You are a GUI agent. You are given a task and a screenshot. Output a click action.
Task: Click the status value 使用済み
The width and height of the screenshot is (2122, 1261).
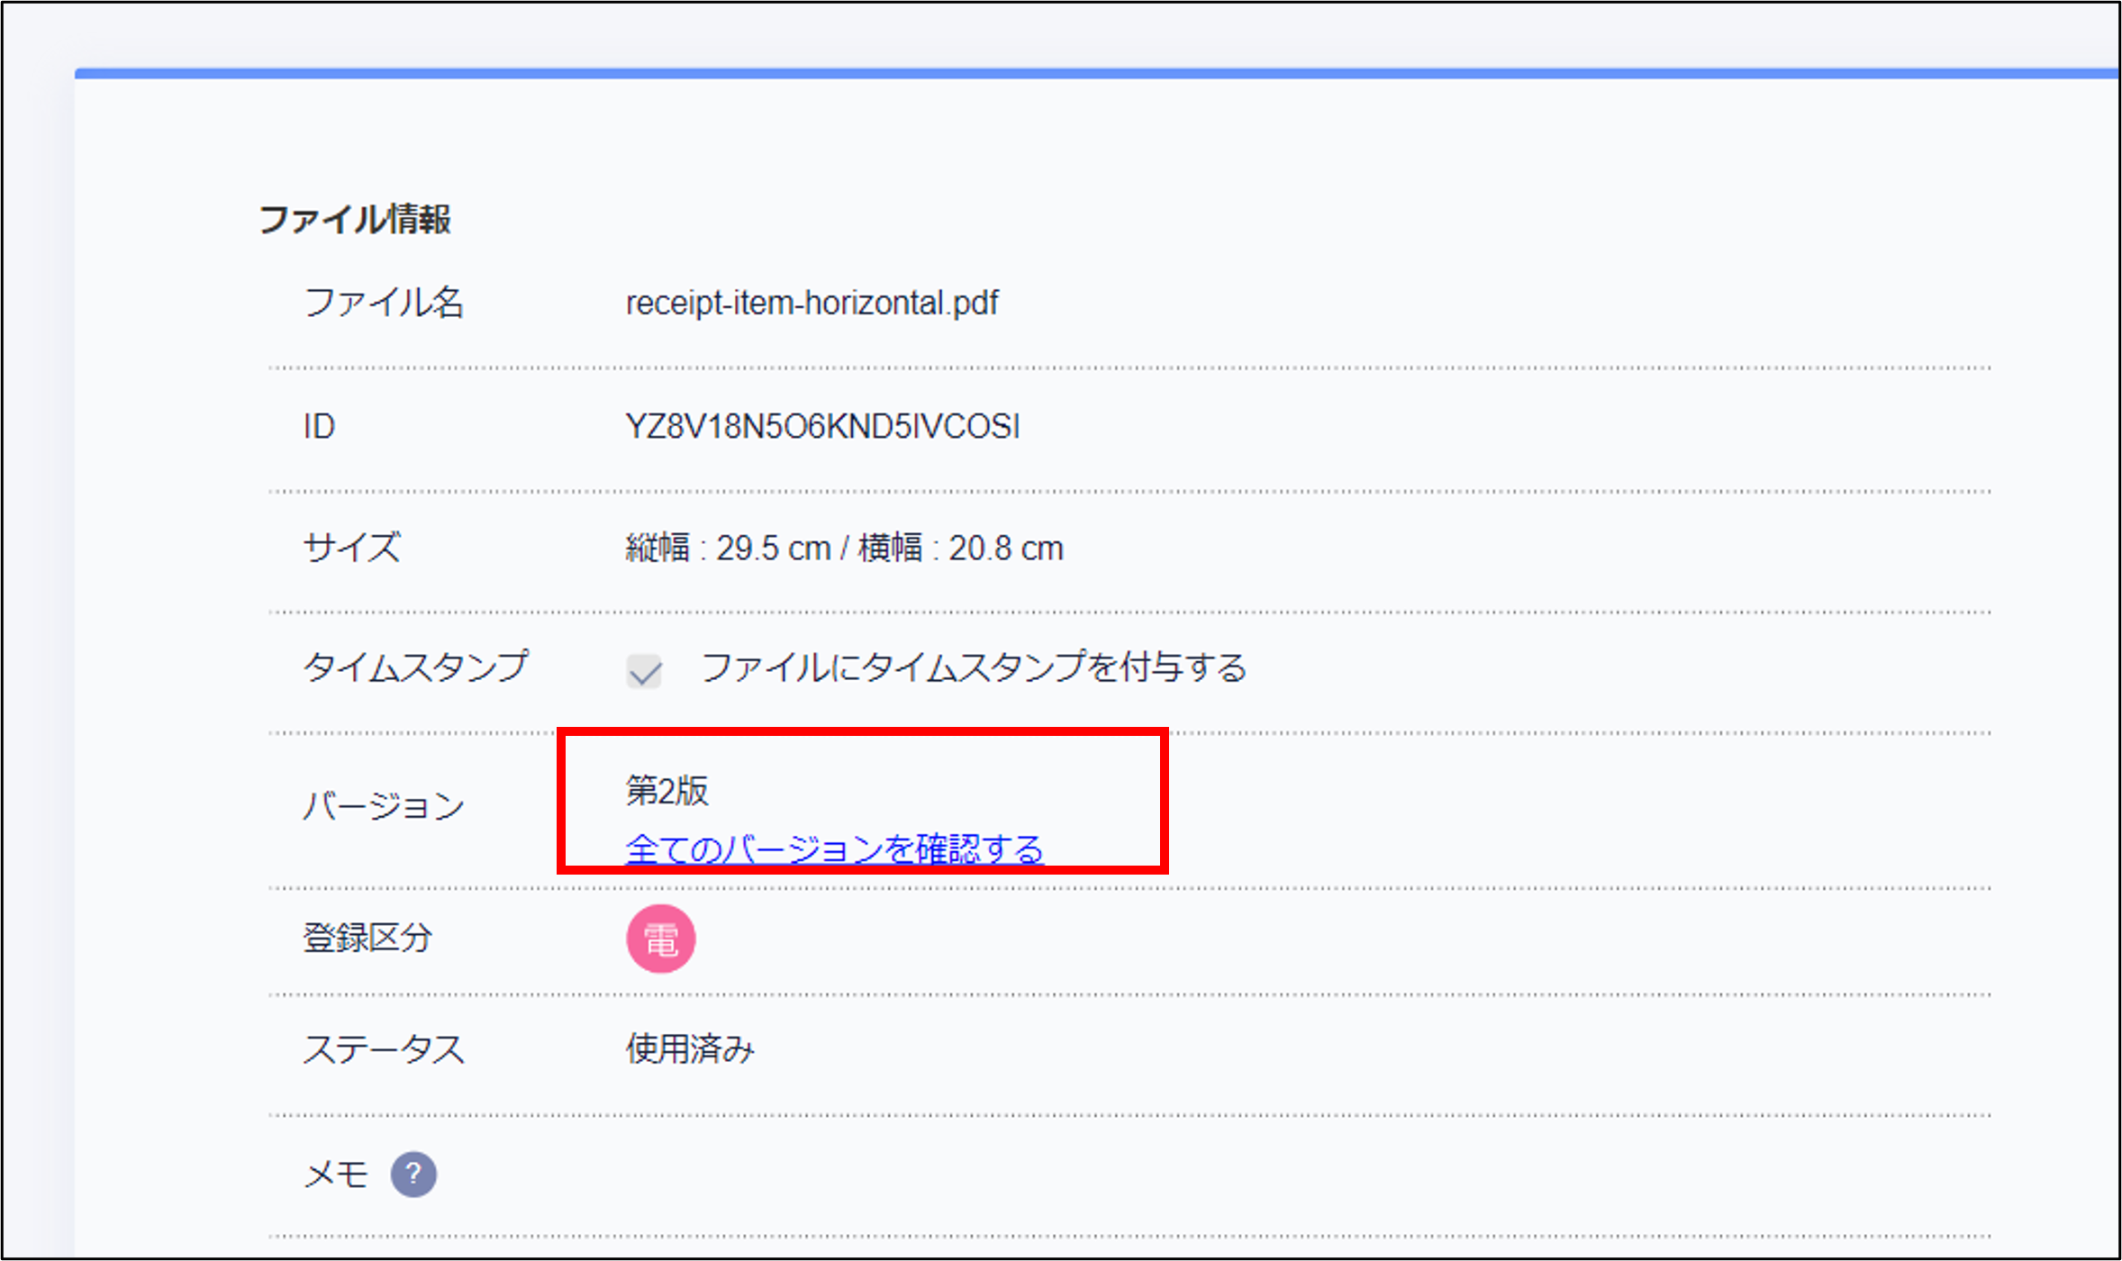point(690,1048)
